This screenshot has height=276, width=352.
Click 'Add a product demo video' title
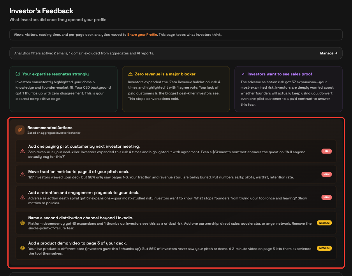[77, 243]
